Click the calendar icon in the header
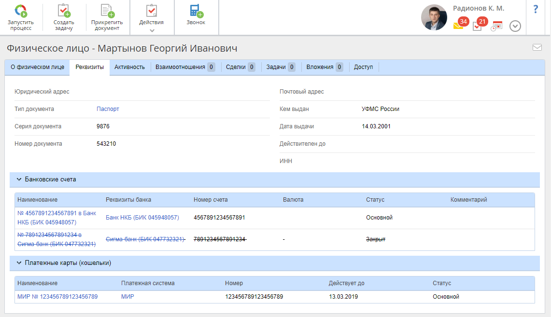The width and height of the screenshot is (551, 317). coord(497,26)
